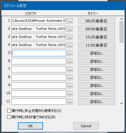The width and height of the screenshot is (126, 133).
Task: Click the row 9 script input box
Action: click(39, 85)
